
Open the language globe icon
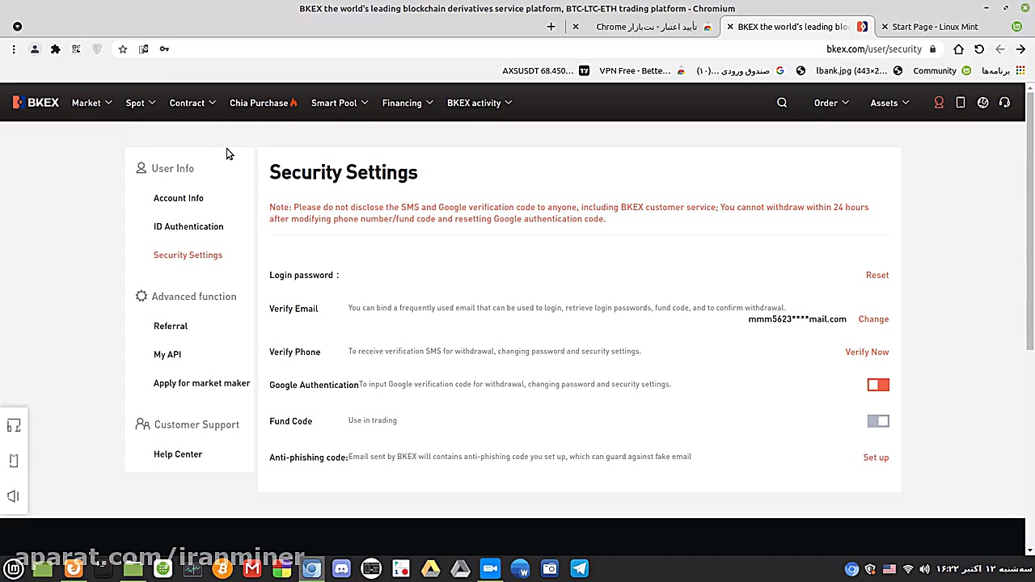(983, 103)
